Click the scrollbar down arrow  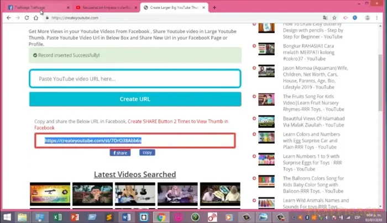click(x=380, y=206)
